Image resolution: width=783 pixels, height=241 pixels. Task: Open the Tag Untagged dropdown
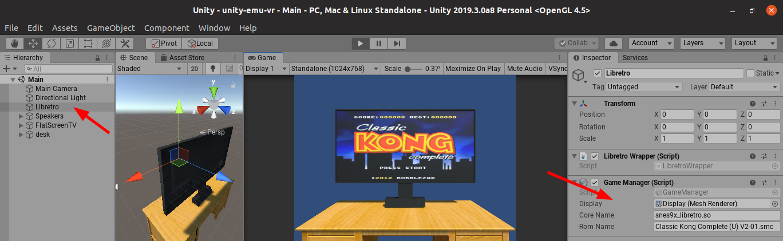click(644, 87)
